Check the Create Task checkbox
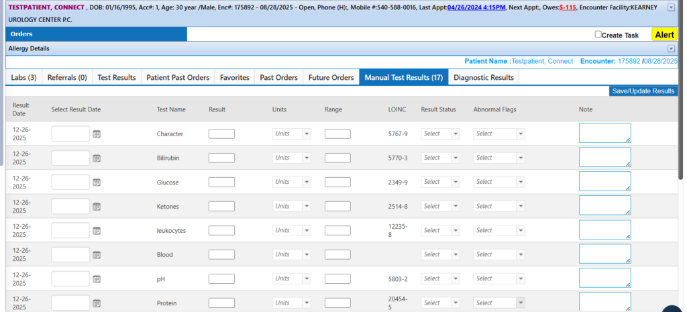 (x=598, y=34)
